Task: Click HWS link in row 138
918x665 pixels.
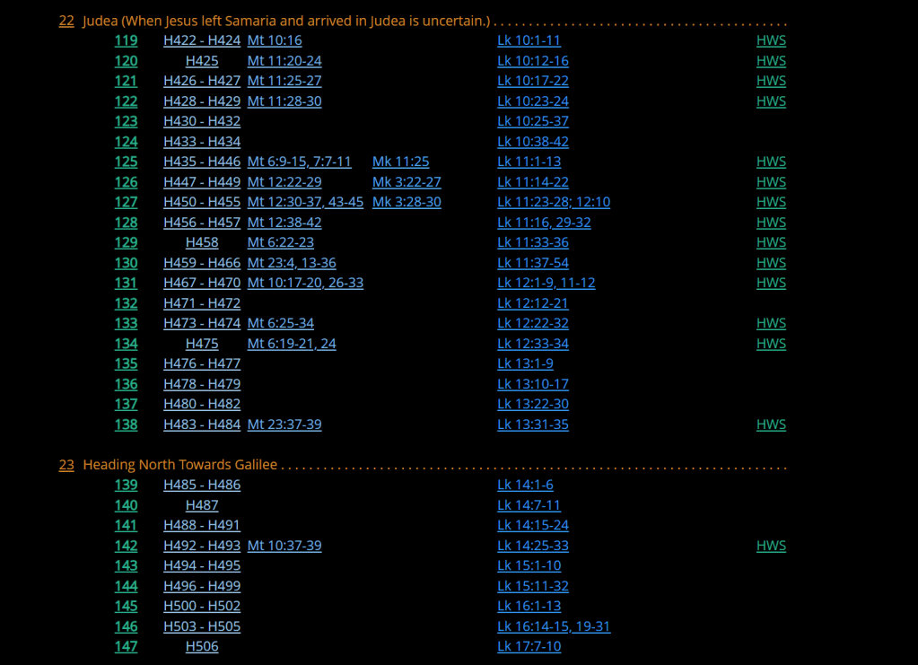Action: click(x=771, y=424)
